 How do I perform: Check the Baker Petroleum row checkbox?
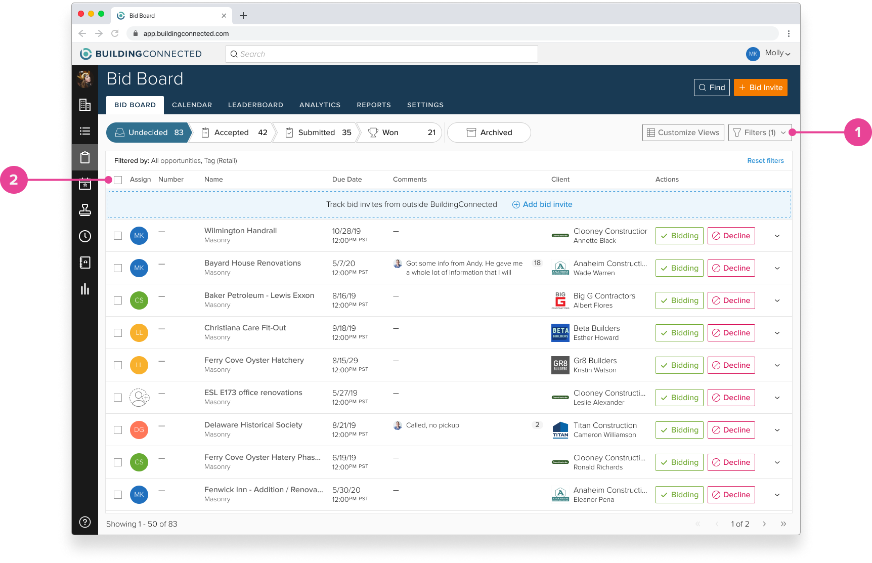[x=118, y=300]
